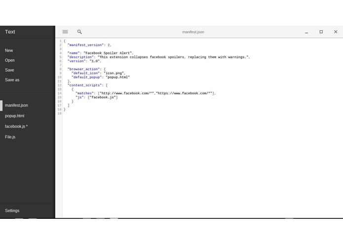
Task: Toggle the sidebar hamburger menu icon
Action: click(65, 32)
